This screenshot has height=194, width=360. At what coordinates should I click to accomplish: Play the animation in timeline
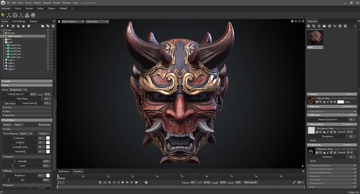[123, 182]
